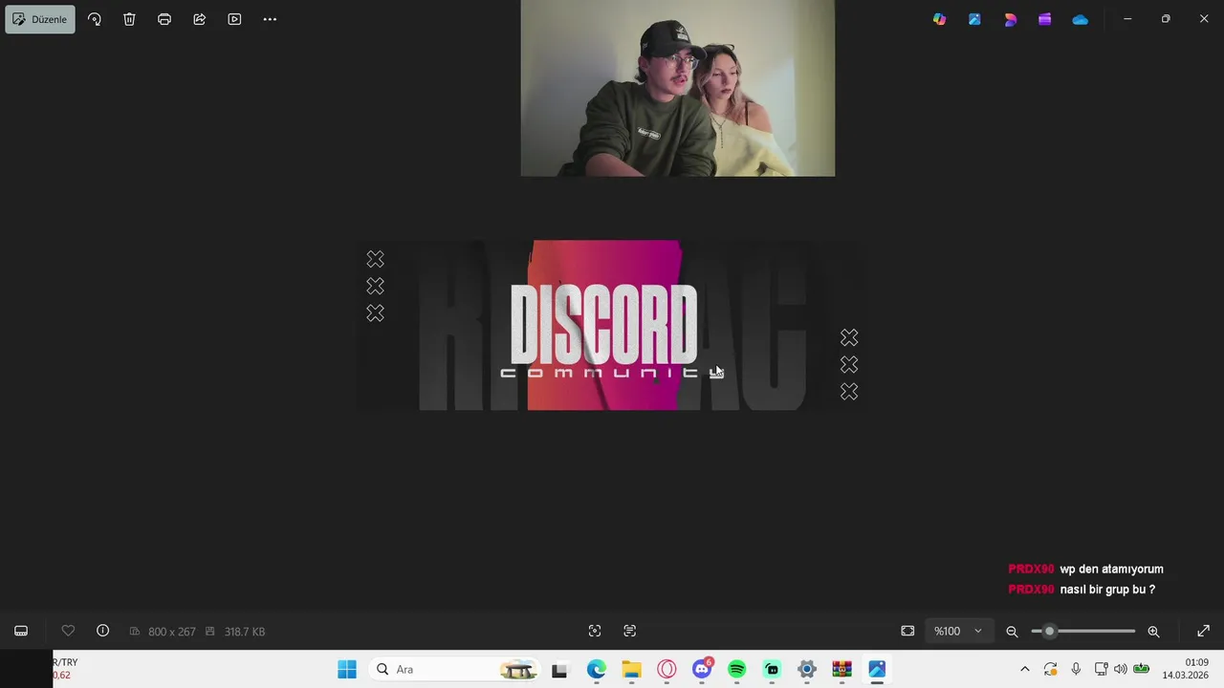Enter full screen with the expand arrows

pos(1204,631)
